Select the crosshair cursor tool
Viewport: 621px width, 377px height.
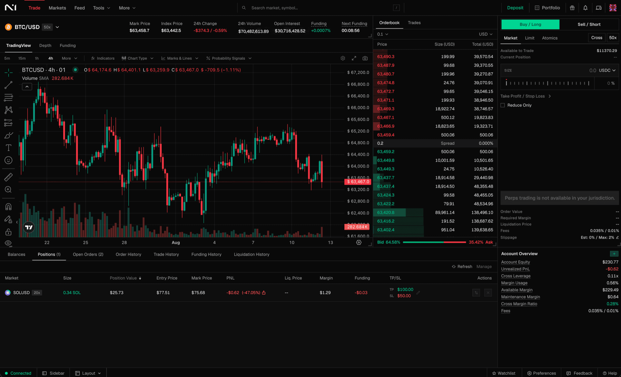tap(9, 72)
